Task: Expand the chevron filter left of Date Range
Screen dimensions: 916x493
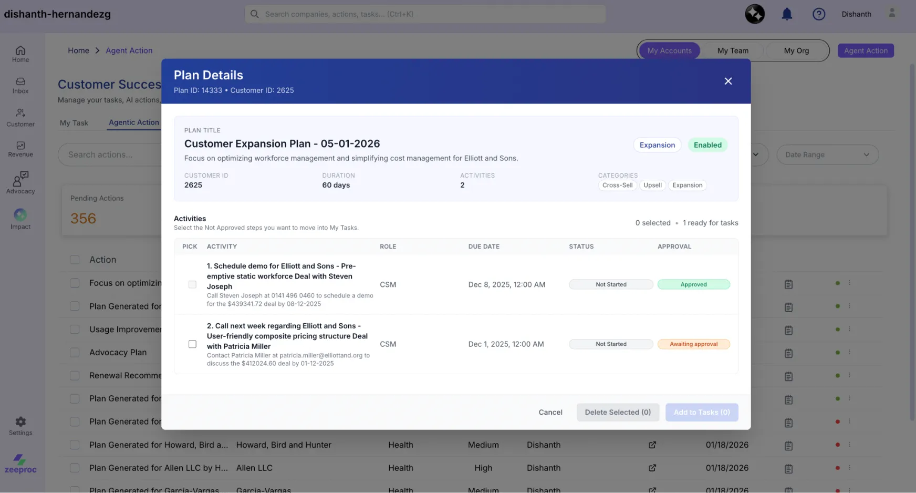Action: point(756,155)
